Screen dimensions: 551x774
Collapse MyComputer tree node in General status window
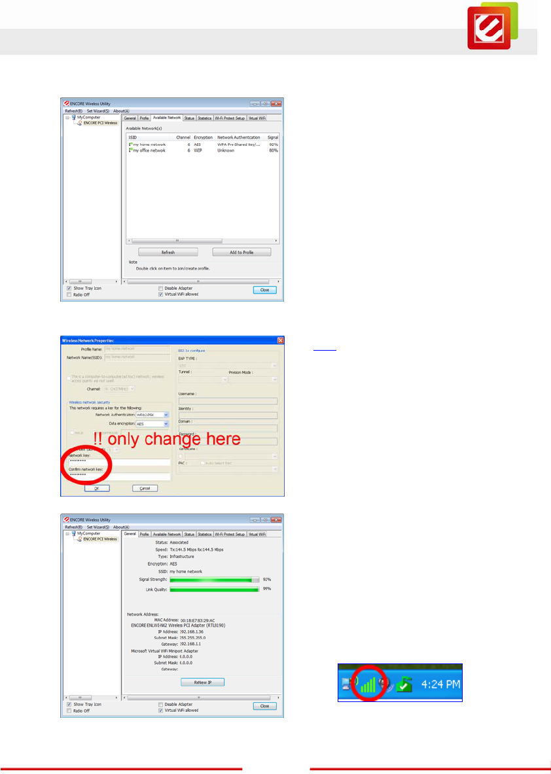67,534
